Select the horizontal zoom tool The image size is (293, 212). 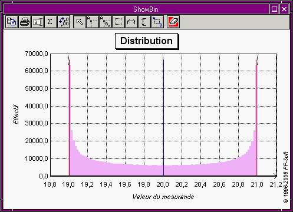131,22
